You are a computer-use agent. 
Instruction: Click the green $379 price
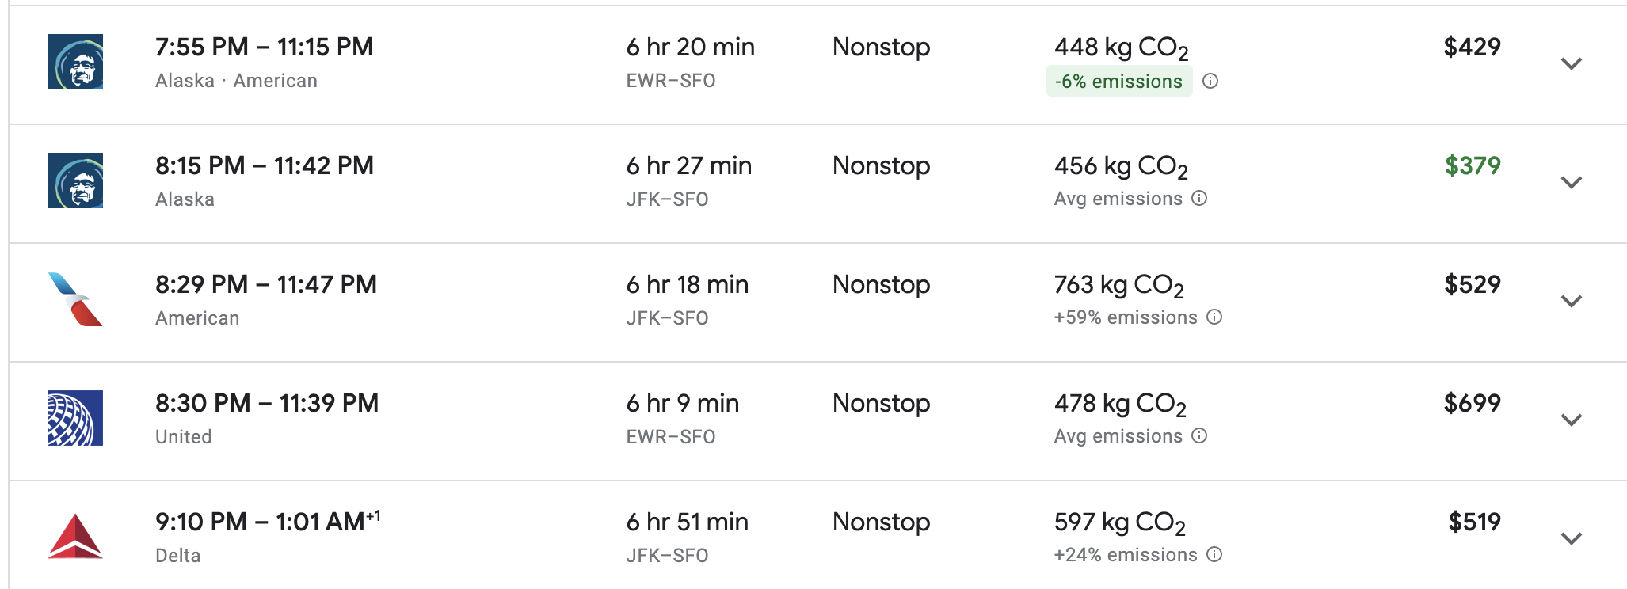1473,165
